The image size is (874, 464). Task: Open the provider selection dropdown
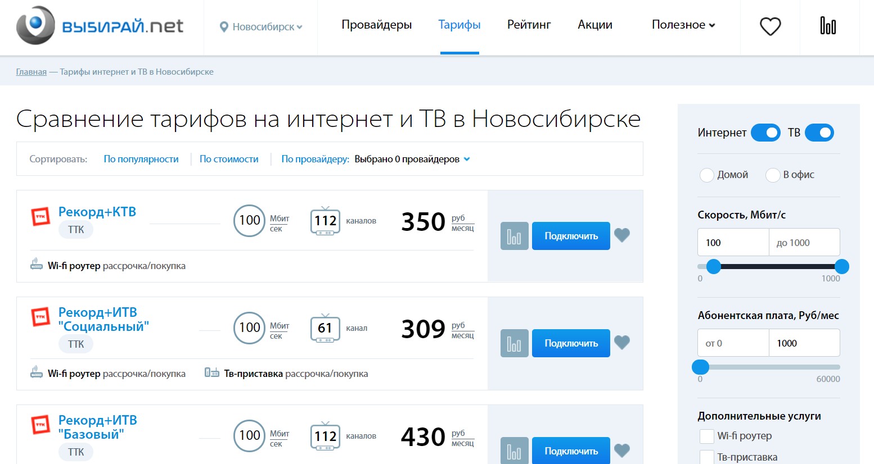[x=412, y=159]
